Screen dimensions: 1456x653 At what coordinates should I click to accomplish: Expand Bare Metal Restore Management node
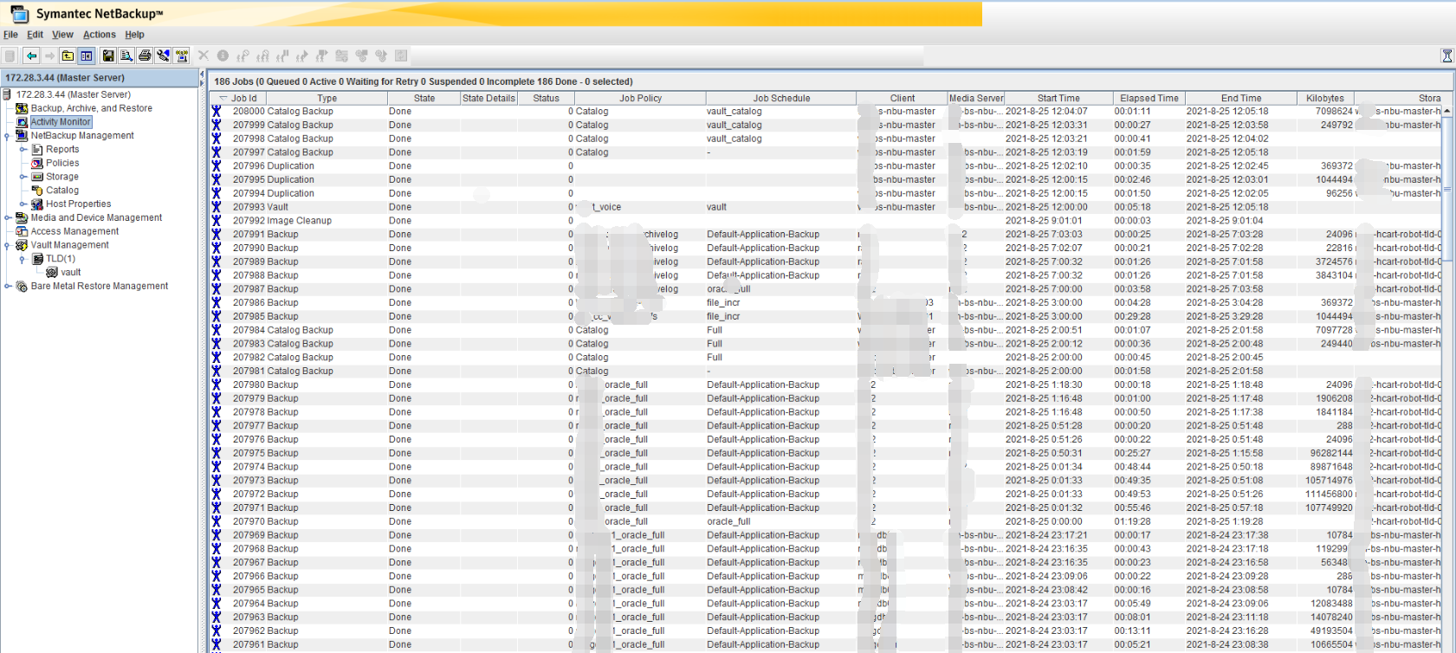(x=8, y=286)
